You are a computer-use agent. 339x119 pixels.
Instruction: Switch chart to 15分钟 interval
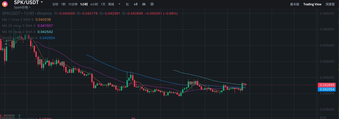73,4
